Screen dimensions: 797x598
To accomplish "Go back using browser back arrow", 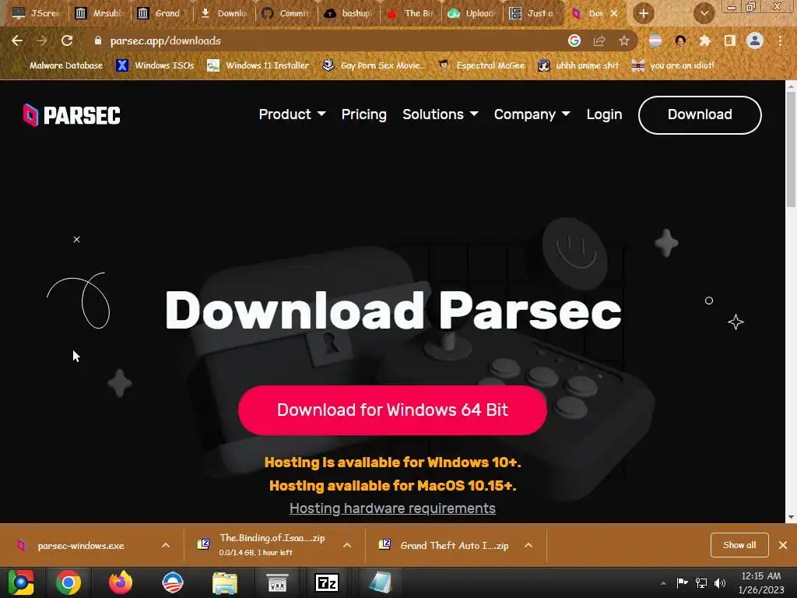I will (17, 40).
